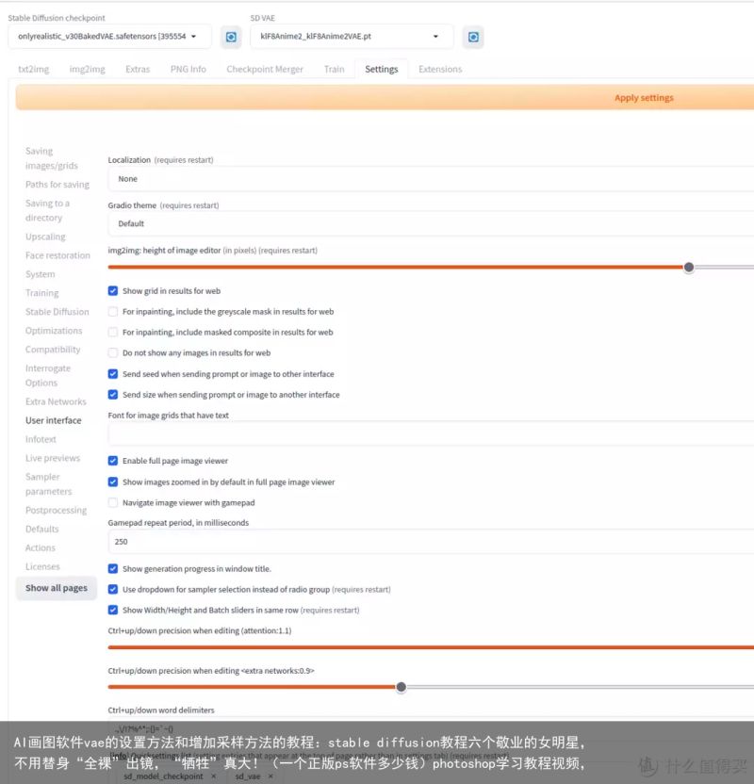Open the Training settings page
Image resolution: width=754 pixels, height=784 pixels.
(42, 293)
